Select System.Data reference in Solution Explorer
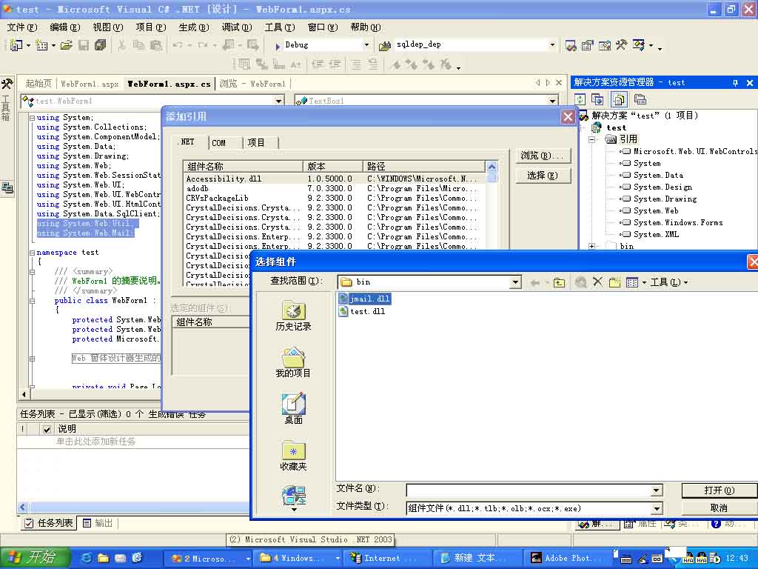Viewport: 758px width, 569px height. click(x=658, y=175)
